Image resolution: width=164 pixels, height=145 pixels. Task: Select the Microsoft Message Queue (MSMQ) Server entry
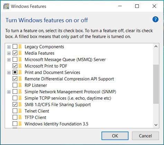click(x=65, y=60)
